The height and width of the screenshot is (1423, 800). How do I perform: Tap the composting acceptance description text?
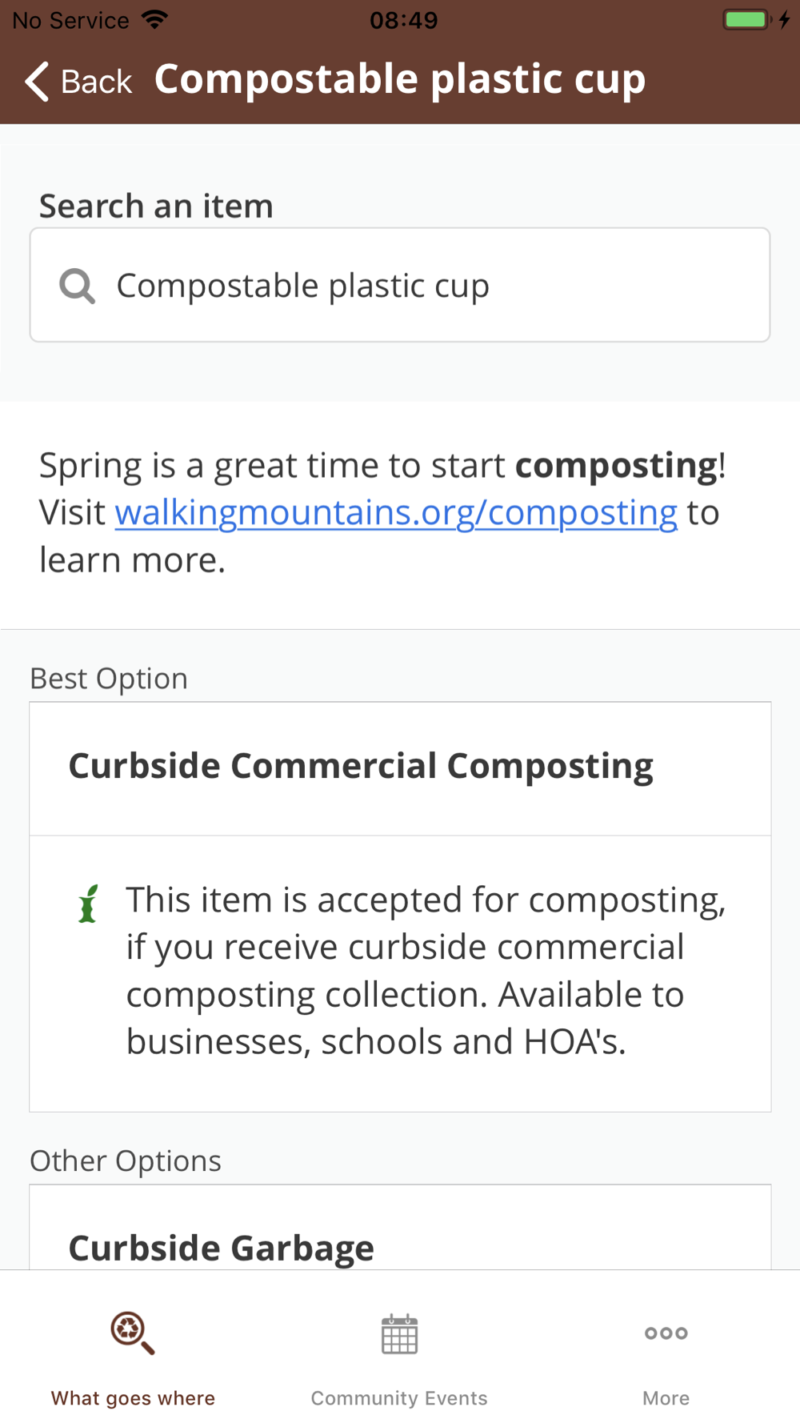[426, 970]
